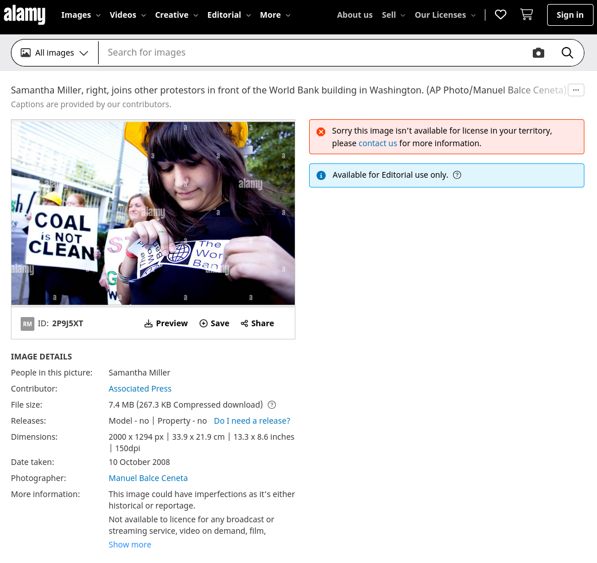
Task: Click the magnifying glass search icon
Action: click(x=567, y=53)
